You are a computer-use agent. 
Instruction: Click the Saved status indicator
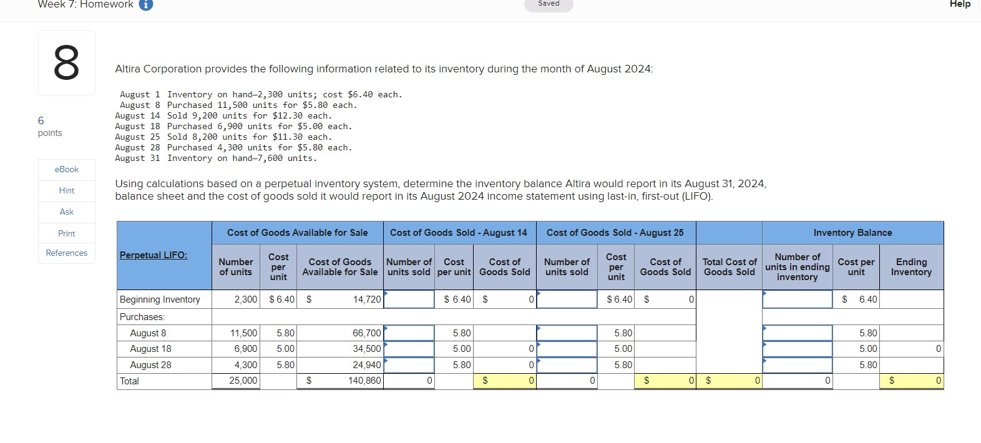[x=549, y=4]
